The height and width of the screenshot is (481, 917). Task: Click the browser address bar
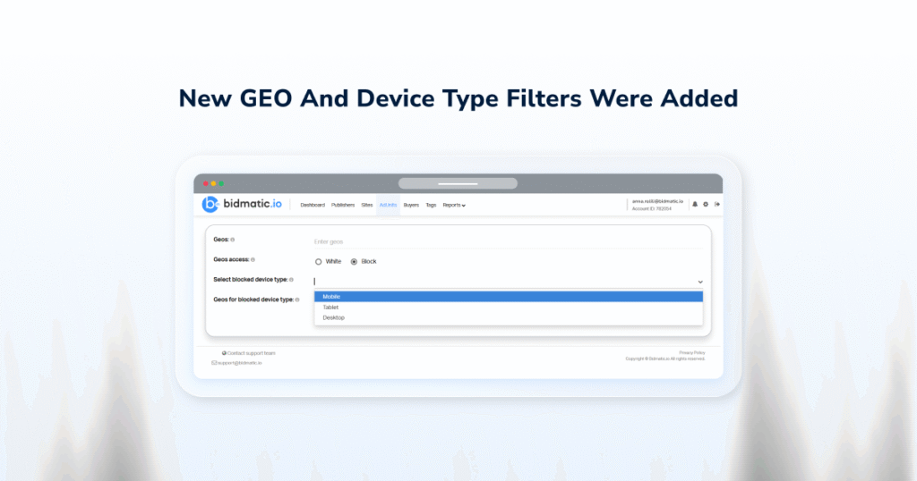(458, 183)
